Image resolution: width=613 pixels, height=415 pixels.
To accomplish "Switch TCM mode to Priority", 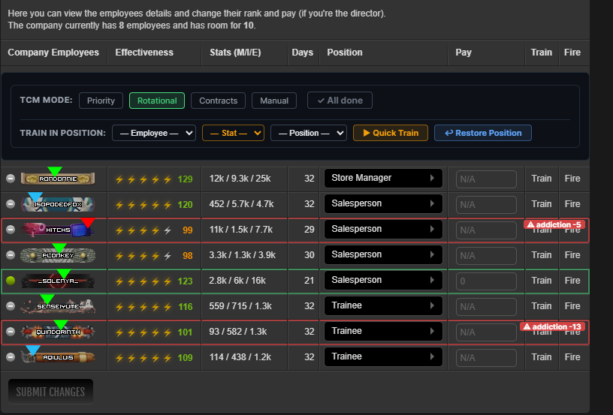I will (101, 101).
